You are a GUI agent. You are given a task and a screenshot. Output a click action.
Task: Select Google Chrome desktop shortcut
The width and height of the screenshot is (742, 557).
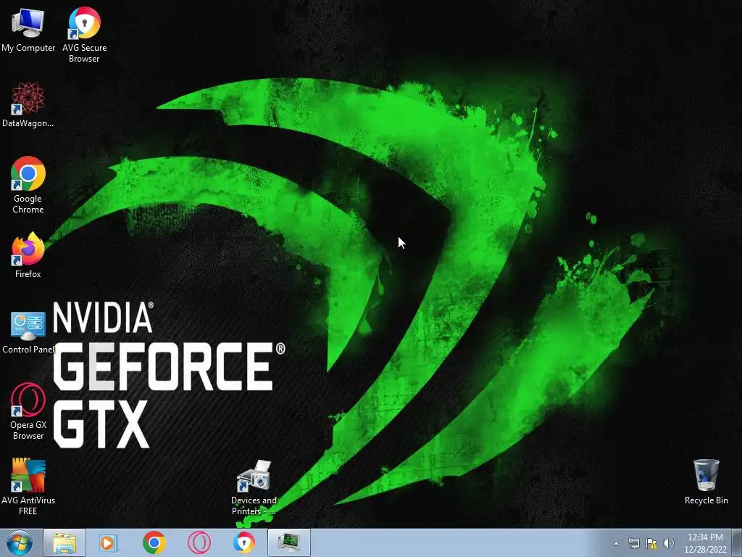[28, 185]
